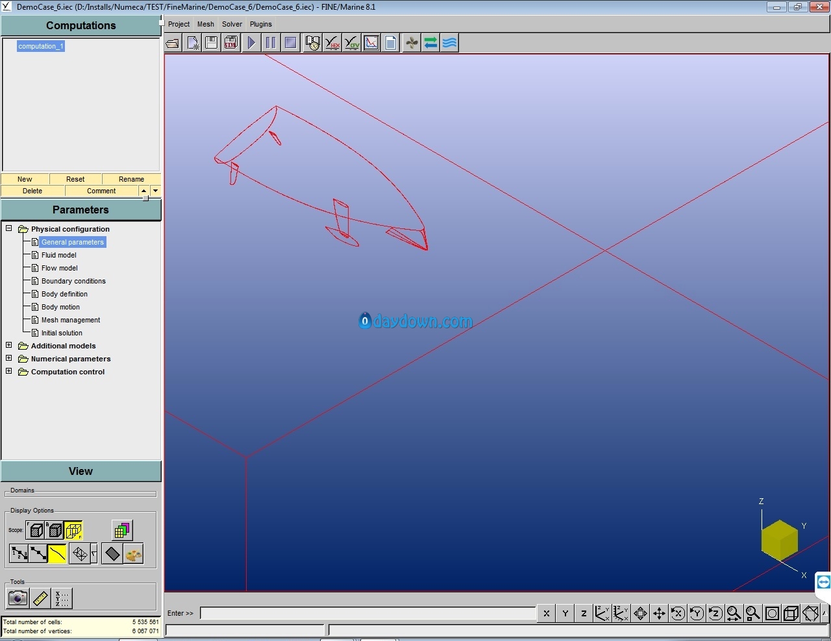Click the camera snapshot tool

tap(18, 598)
